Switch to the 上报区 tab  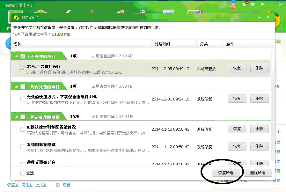point(40,185)
